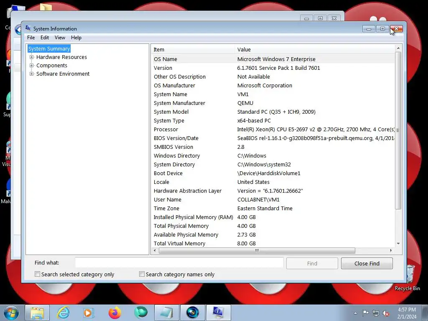Screen dimensions: 428x321
Task: Click the Find button
Action: tap(312, 263)
